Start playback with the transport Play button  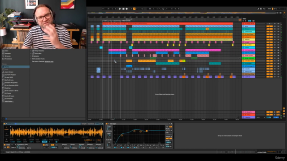(x=120, y=9)
